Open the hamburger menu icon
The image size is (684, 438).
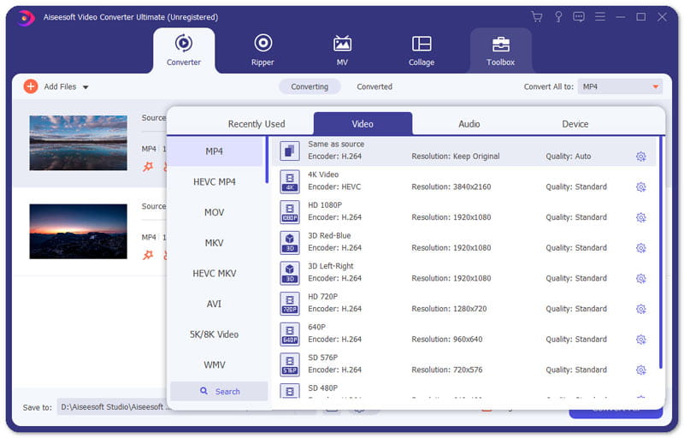click(600, 17)
